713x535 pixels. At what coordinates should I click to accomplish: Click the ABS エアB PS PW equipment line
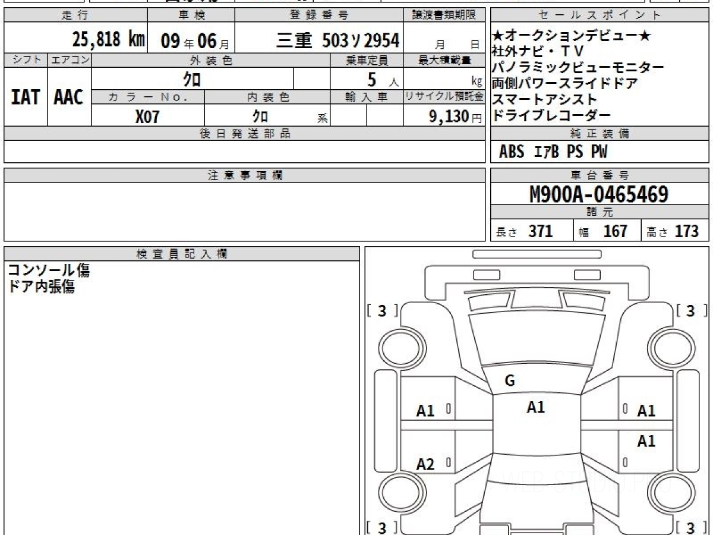553,152
